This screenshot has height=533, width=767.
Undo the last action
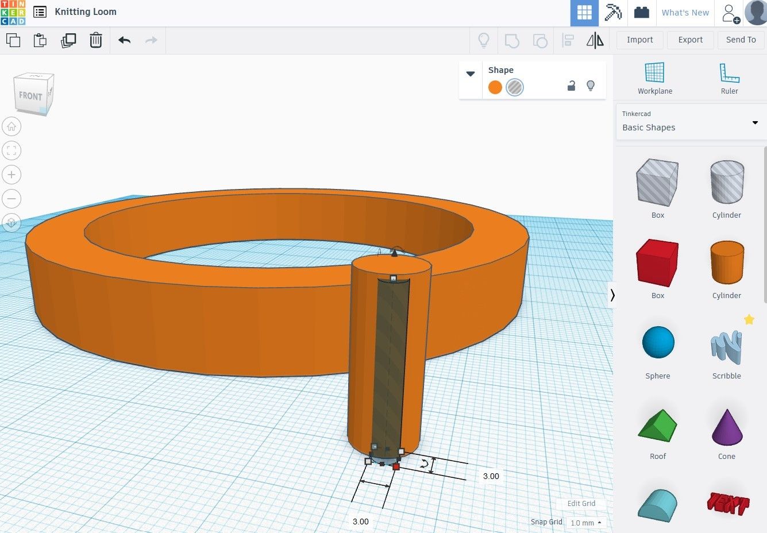[124, 40]
